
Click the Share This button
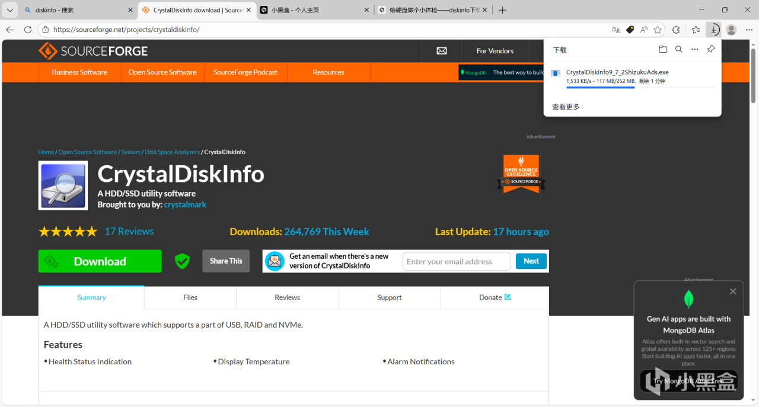[x=226, y=261]
